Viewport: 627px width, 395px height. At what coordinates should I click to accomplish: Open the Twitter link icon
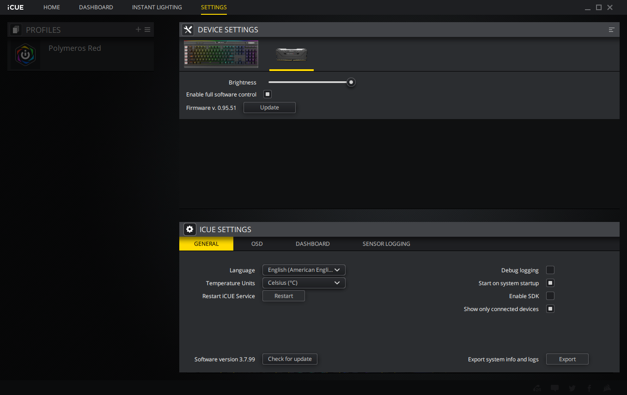pyautogui.click(x=572, y=388)
